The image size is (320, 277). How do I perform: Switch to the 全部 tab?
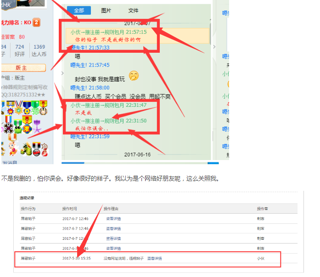click(79, 11)
